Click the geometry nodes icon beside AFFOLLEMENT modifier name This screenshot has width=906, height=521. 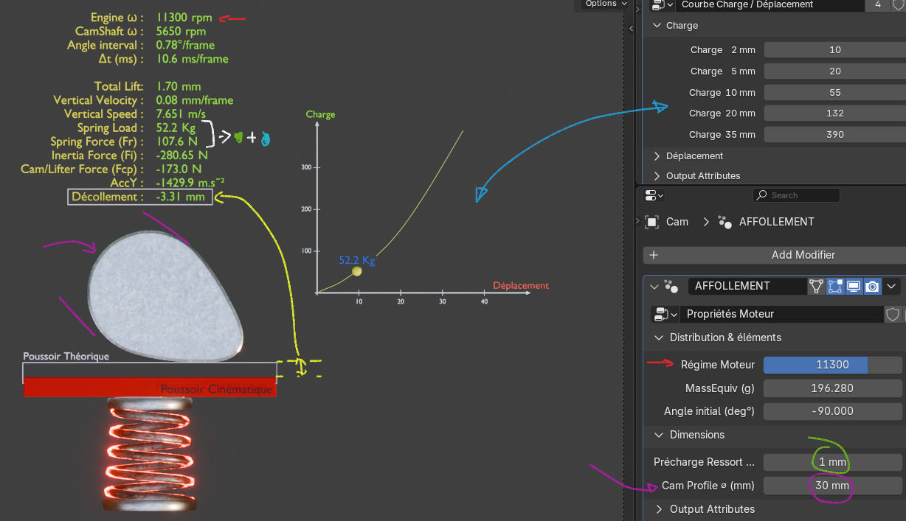[x=671, y=286]
